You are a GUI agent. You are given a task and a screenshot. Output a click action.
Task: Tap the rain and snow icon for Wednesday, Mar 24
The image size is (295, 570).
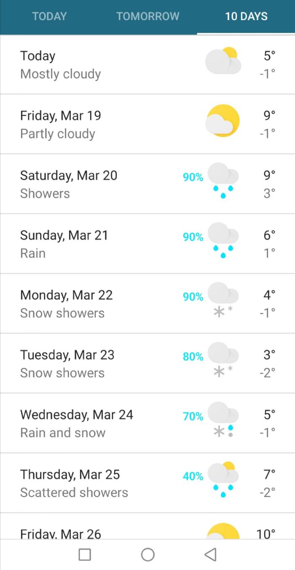point(223,420)
